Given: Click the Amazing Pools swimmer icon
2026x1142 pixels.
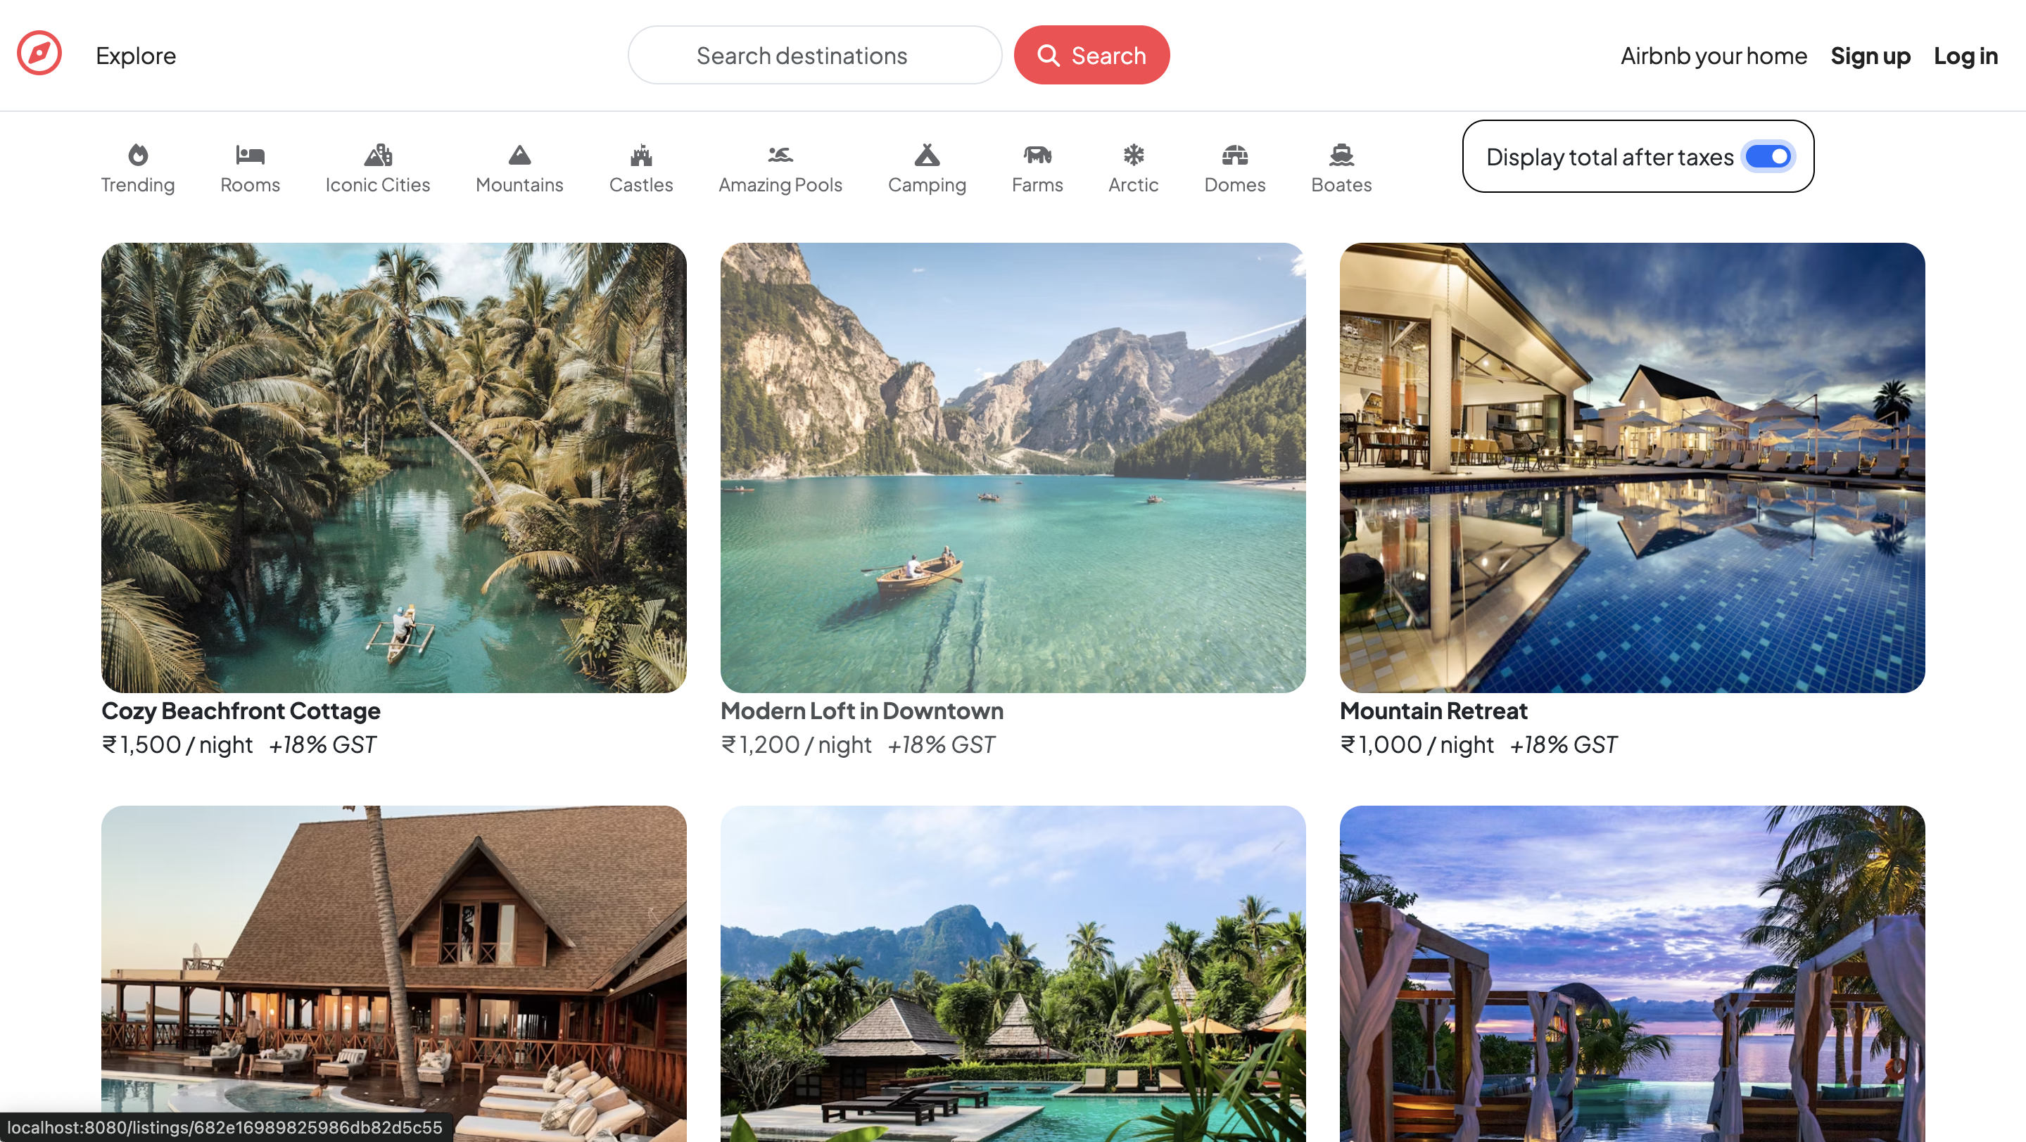Looking at the screenshot, I should click(x=780, y=154).
